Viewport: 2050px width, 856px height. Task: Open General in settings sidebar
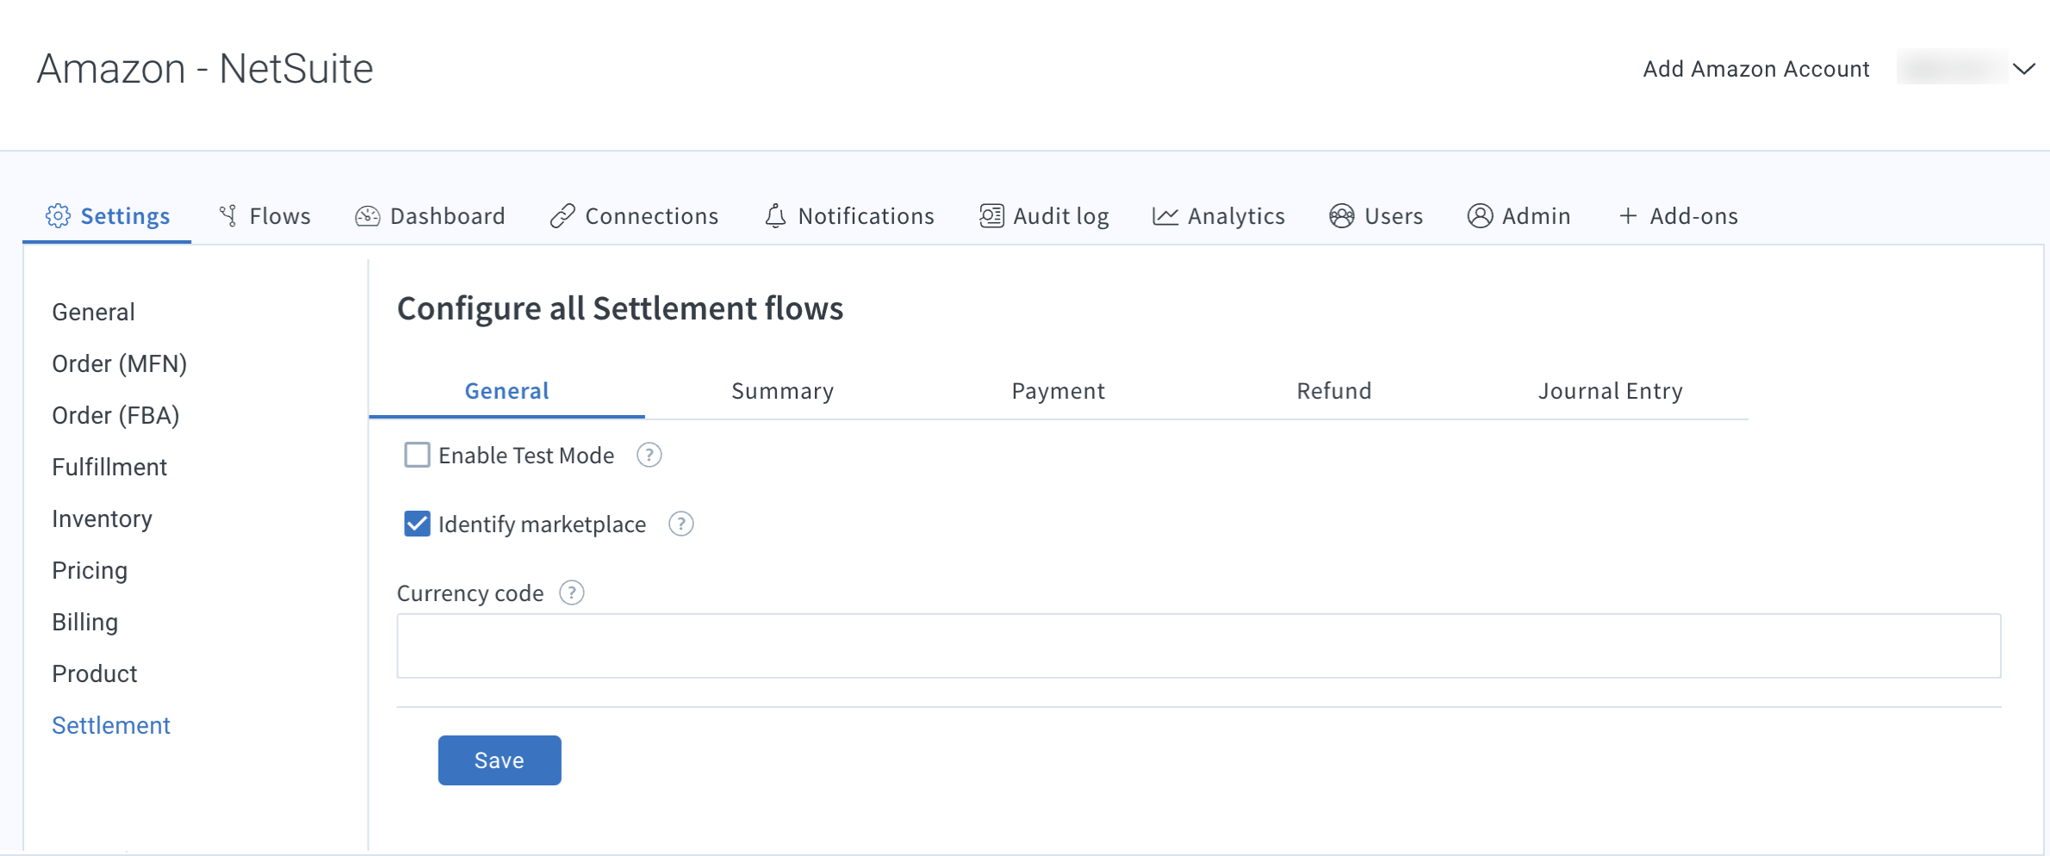93,312
